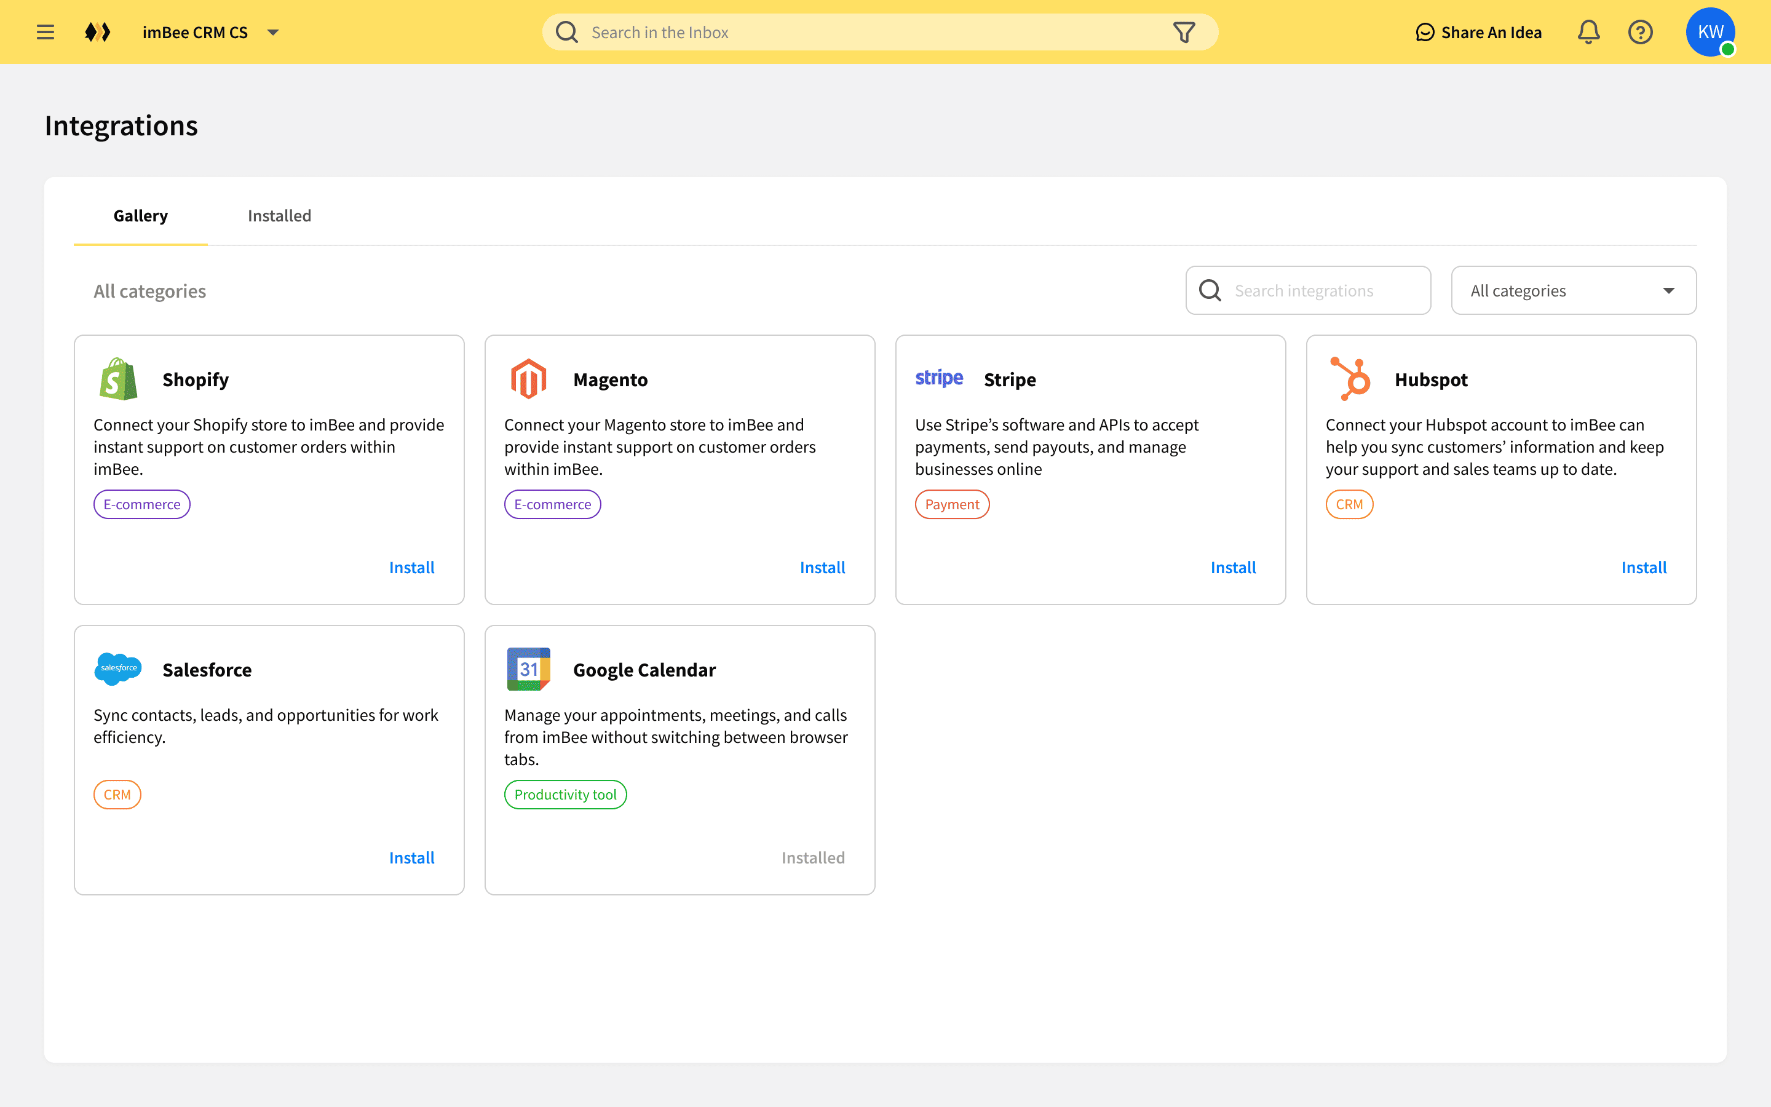The height and width of the screenshot is (1107, 1771).
Task: Open the All categories dropdown filter
Action: (x=1574, y=291)
